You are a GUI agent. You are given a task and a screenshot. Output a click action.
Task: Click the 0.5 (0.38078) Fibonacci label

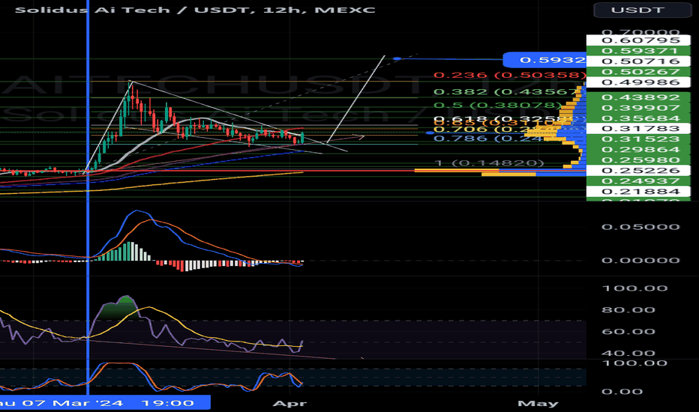497,106
